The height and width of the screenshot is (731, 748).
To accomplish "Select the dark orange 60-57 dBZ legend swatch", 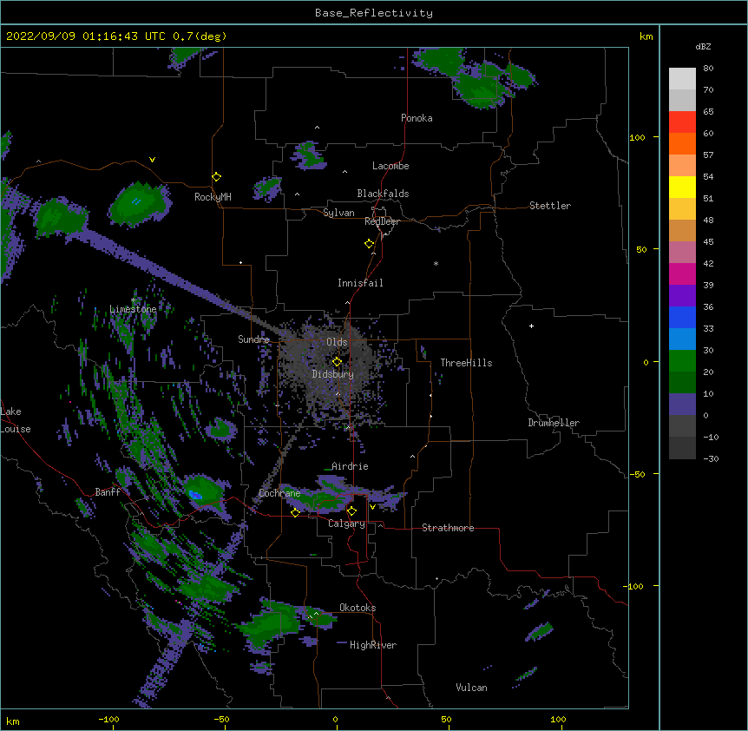I will pyautogui.click(x=682, y=143).
